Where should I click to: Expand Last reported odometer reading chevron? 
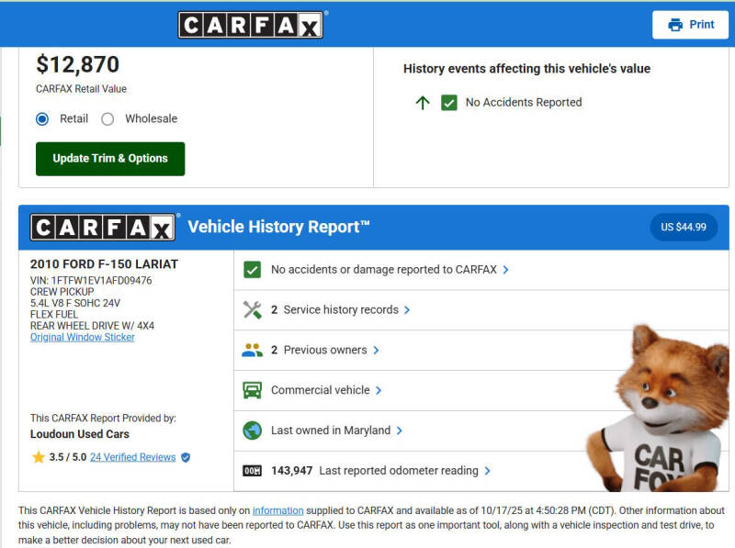coord(488,471)
